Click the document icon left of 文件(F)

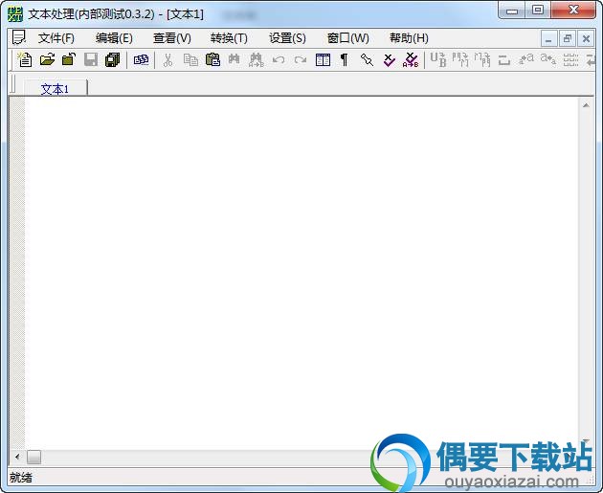[x=18, y=37]
